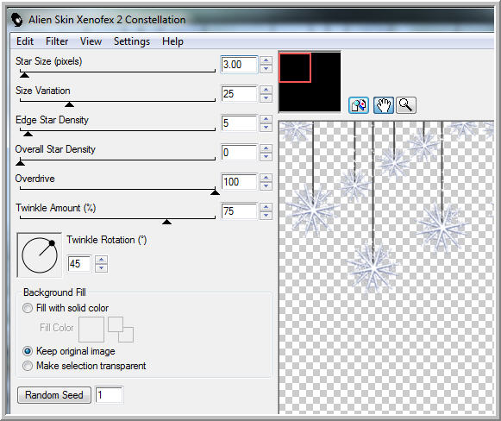501x421 pixels.
Task: Click the Random Seed number field
Action: point(109,395)
